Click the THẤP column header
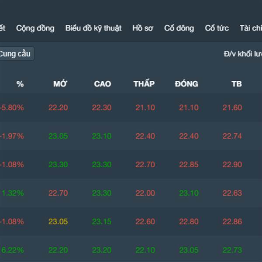 (144, 84)
